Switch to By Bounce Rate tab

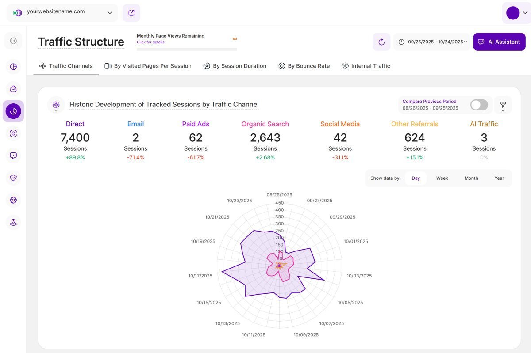[x=304, y=66]
